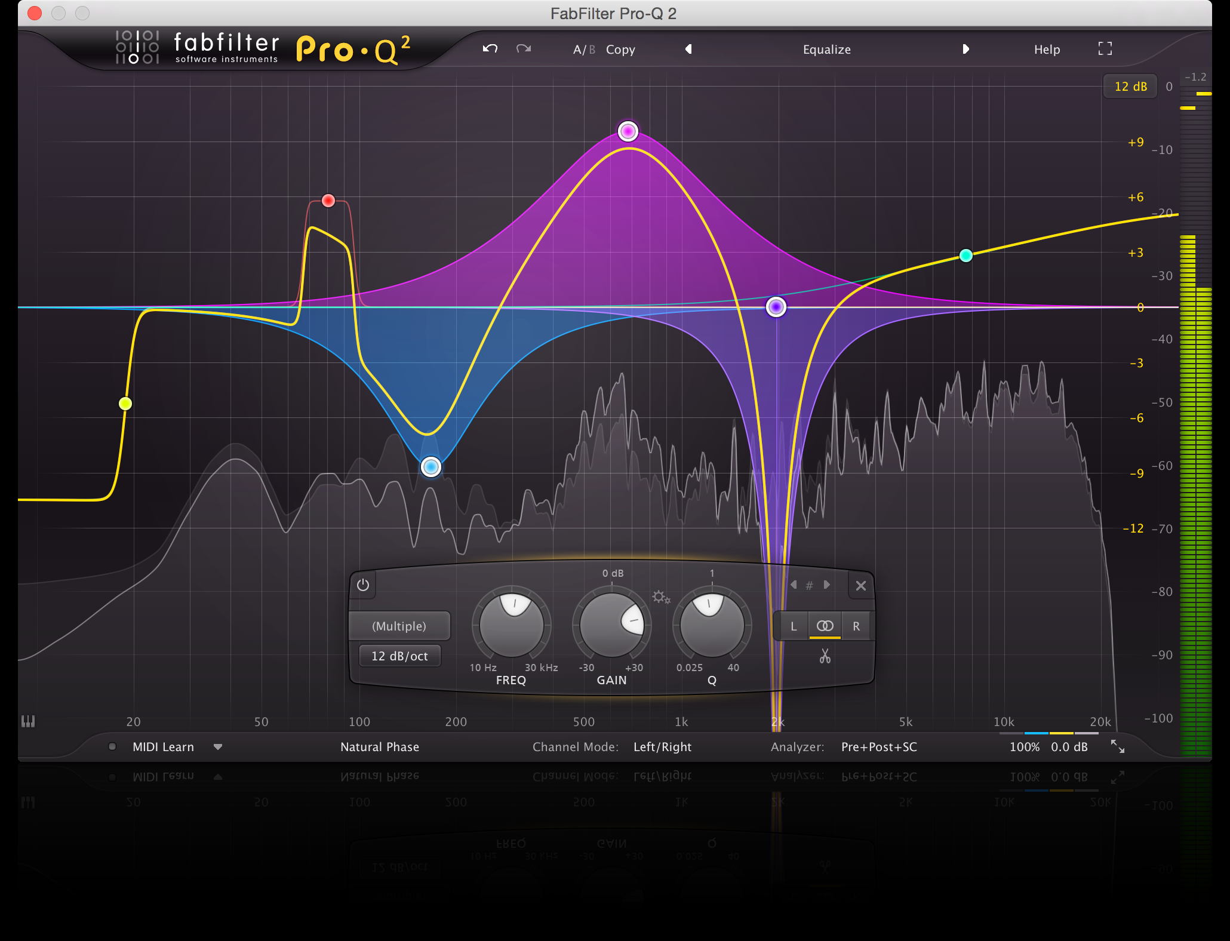Viewport: 1230px width, 941px height.
Task: Select the purple notch band node
Action: (776, 307)
